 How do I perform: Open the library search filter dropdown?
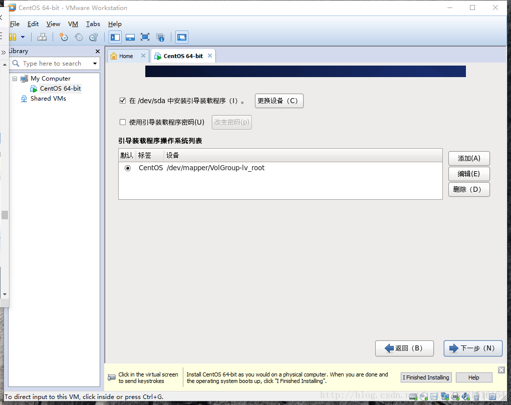pos(95,64)
